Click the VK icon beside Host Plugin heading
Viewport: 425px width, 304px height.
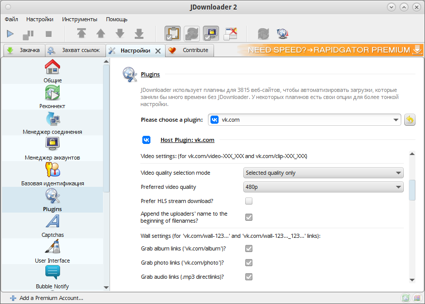point(146,140)
